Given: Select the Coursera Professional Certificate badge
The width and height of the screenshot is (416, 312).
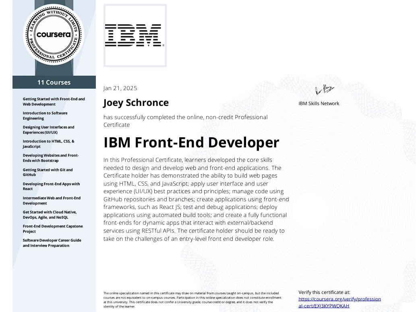Looking at the screenshot, I should 54,35.
